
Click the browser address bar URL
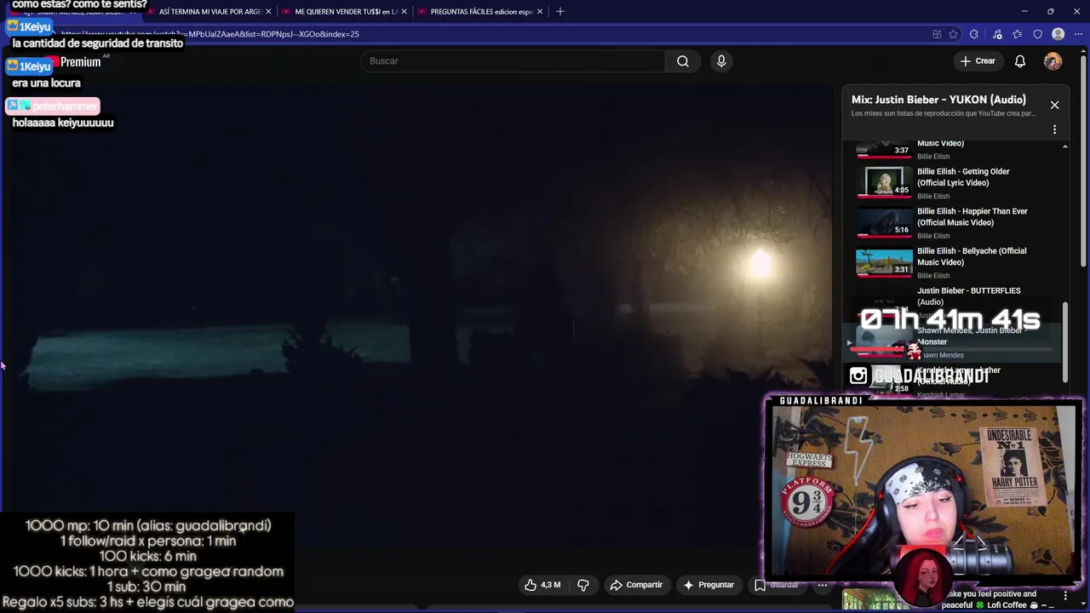pos(209,34)
